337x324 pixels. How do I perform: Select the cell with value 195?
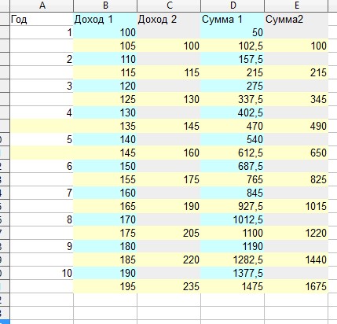click(105, 286)
